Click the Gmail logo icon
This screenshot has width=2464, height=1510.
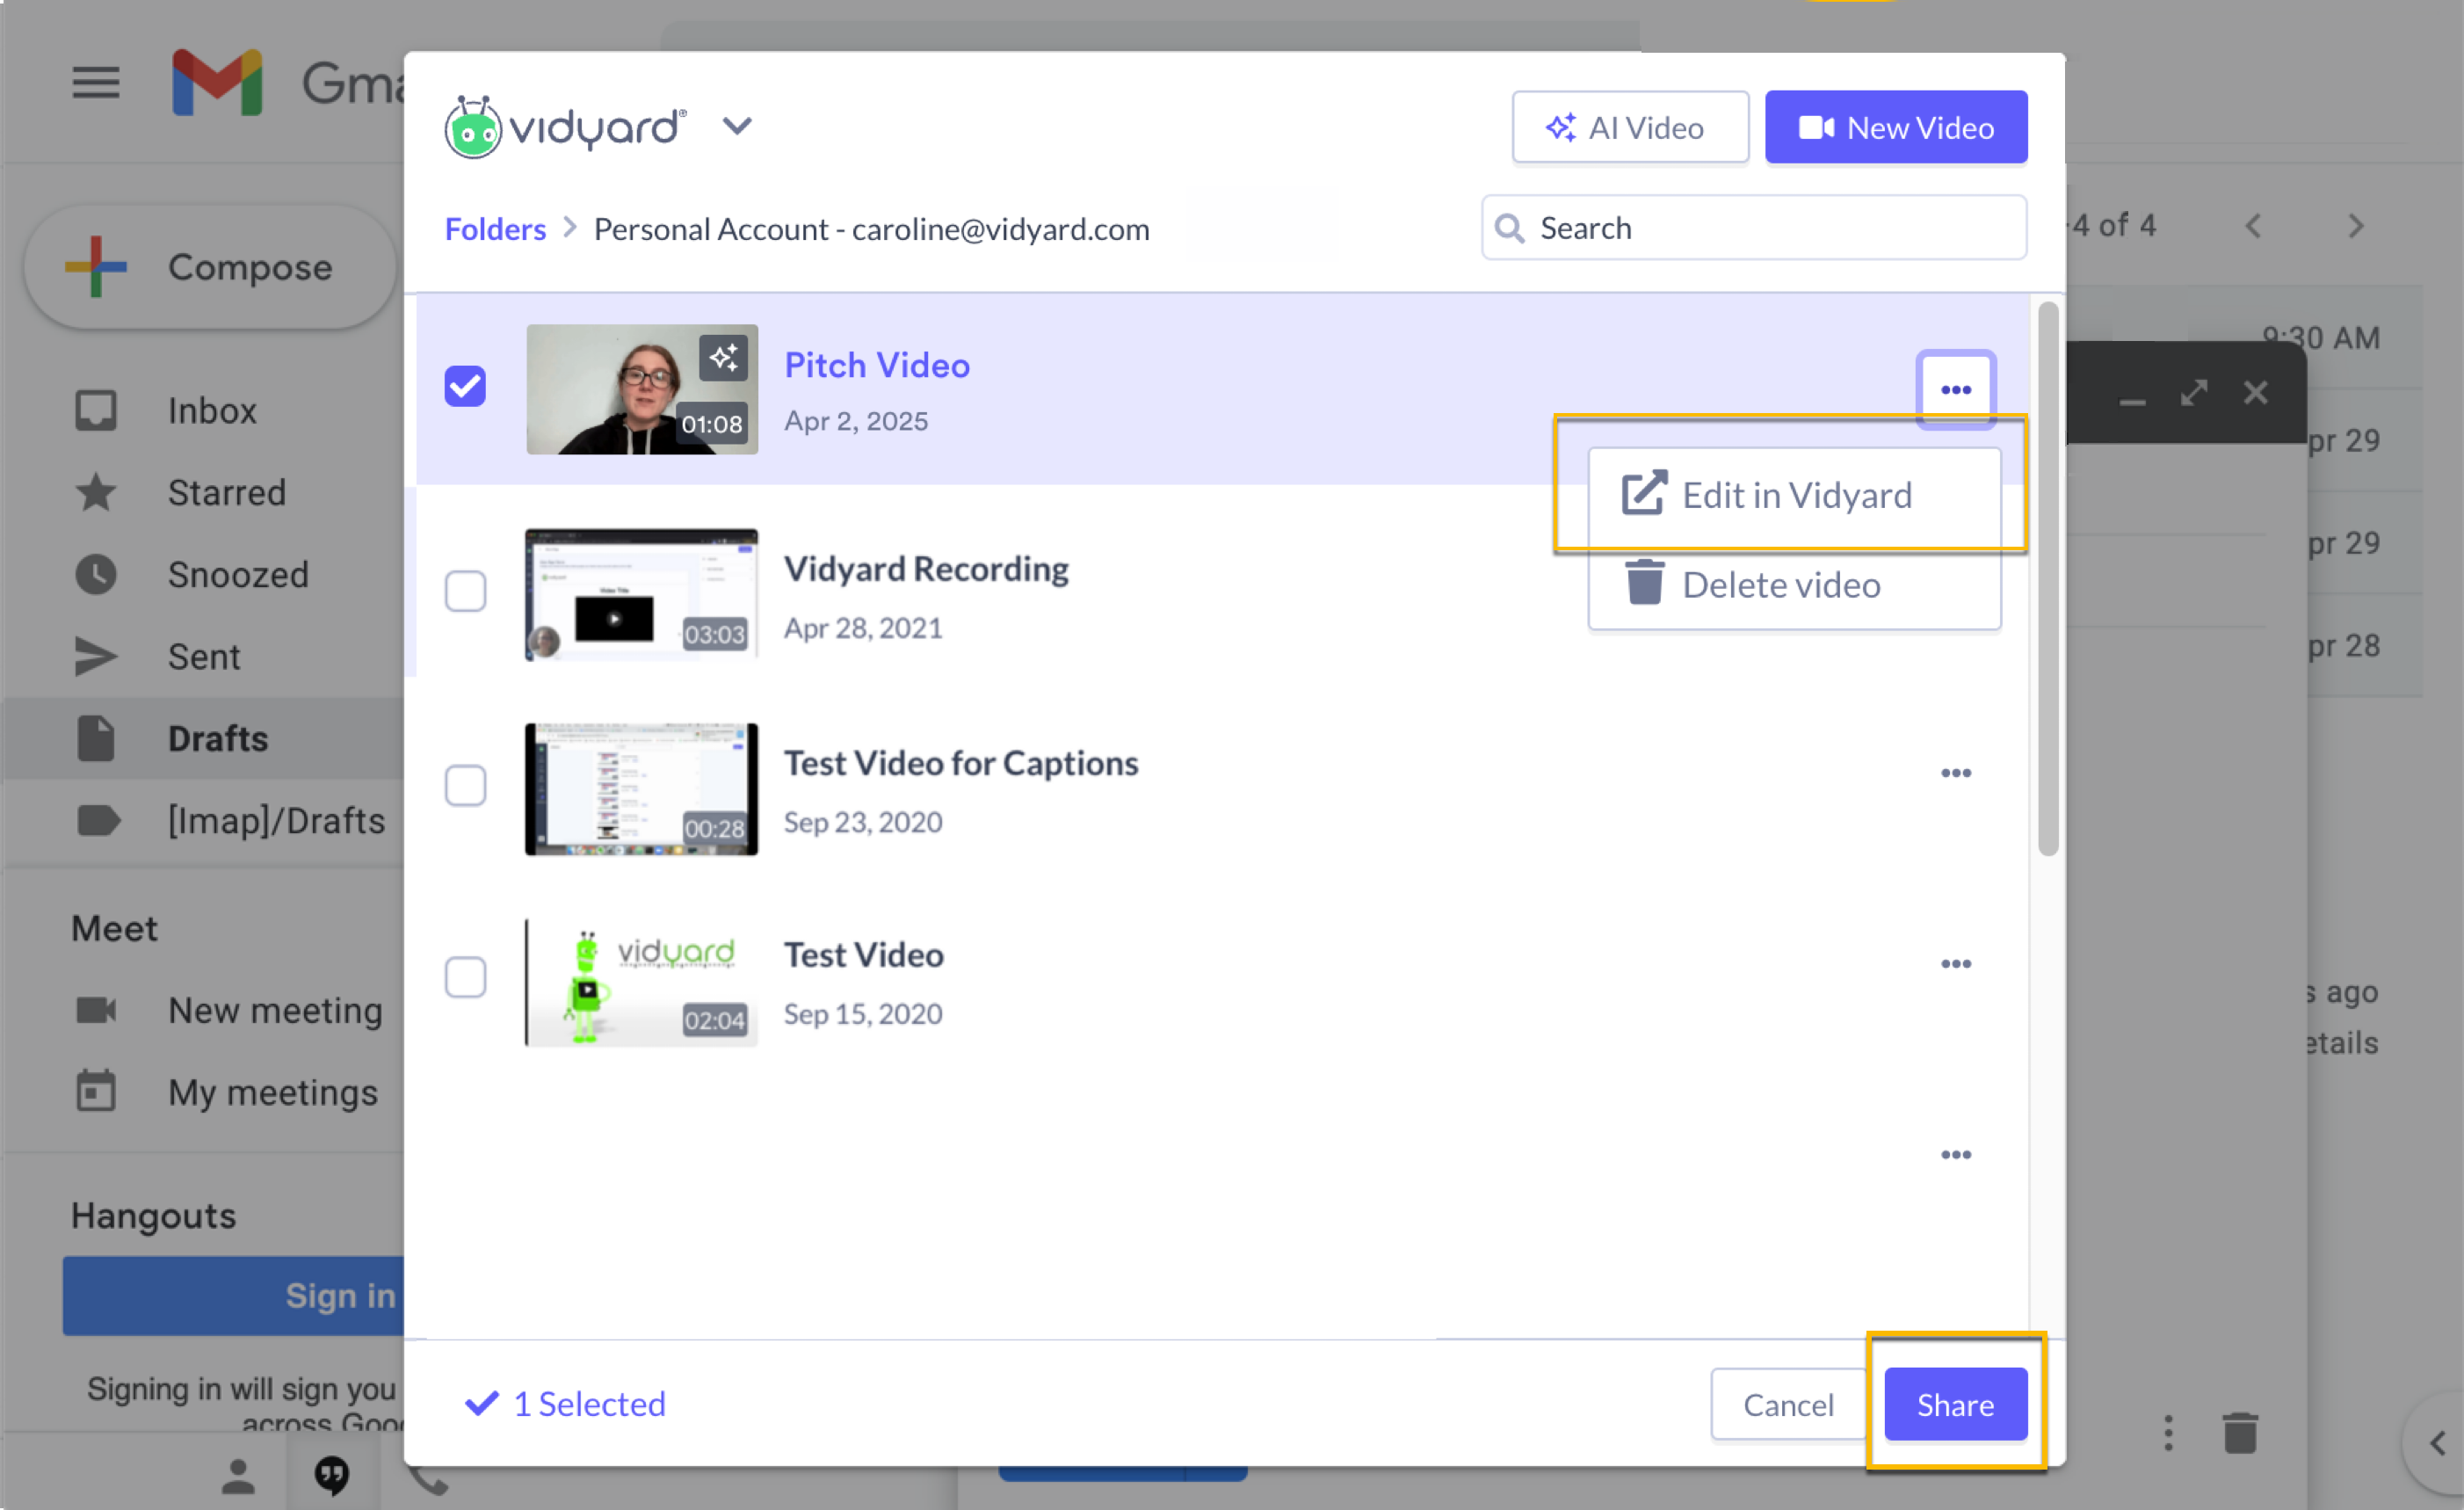[217, 82]
